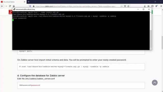Minimize the Firefox browser window
The height and width of the screenshot is (92, 163).
pos(150,2)
